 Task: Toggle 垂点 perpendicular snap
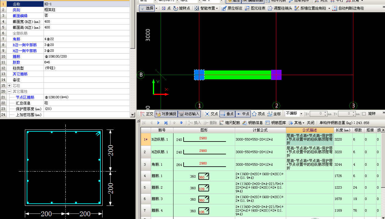pyautogui.click(x=227, y=114)
